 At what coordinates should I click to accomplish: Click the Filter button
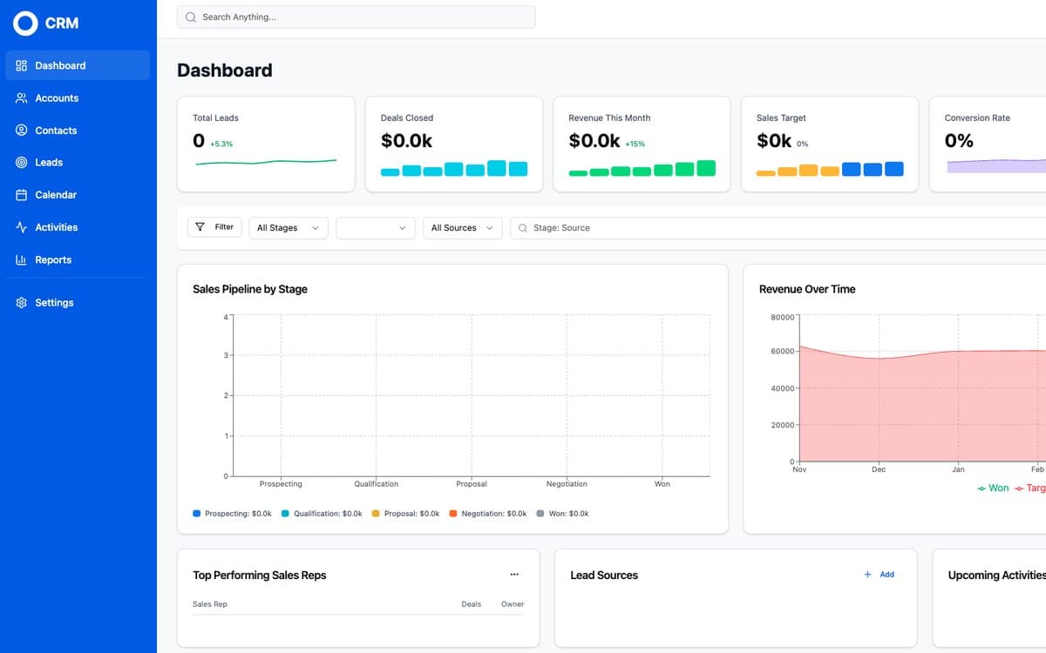[214, 226]
